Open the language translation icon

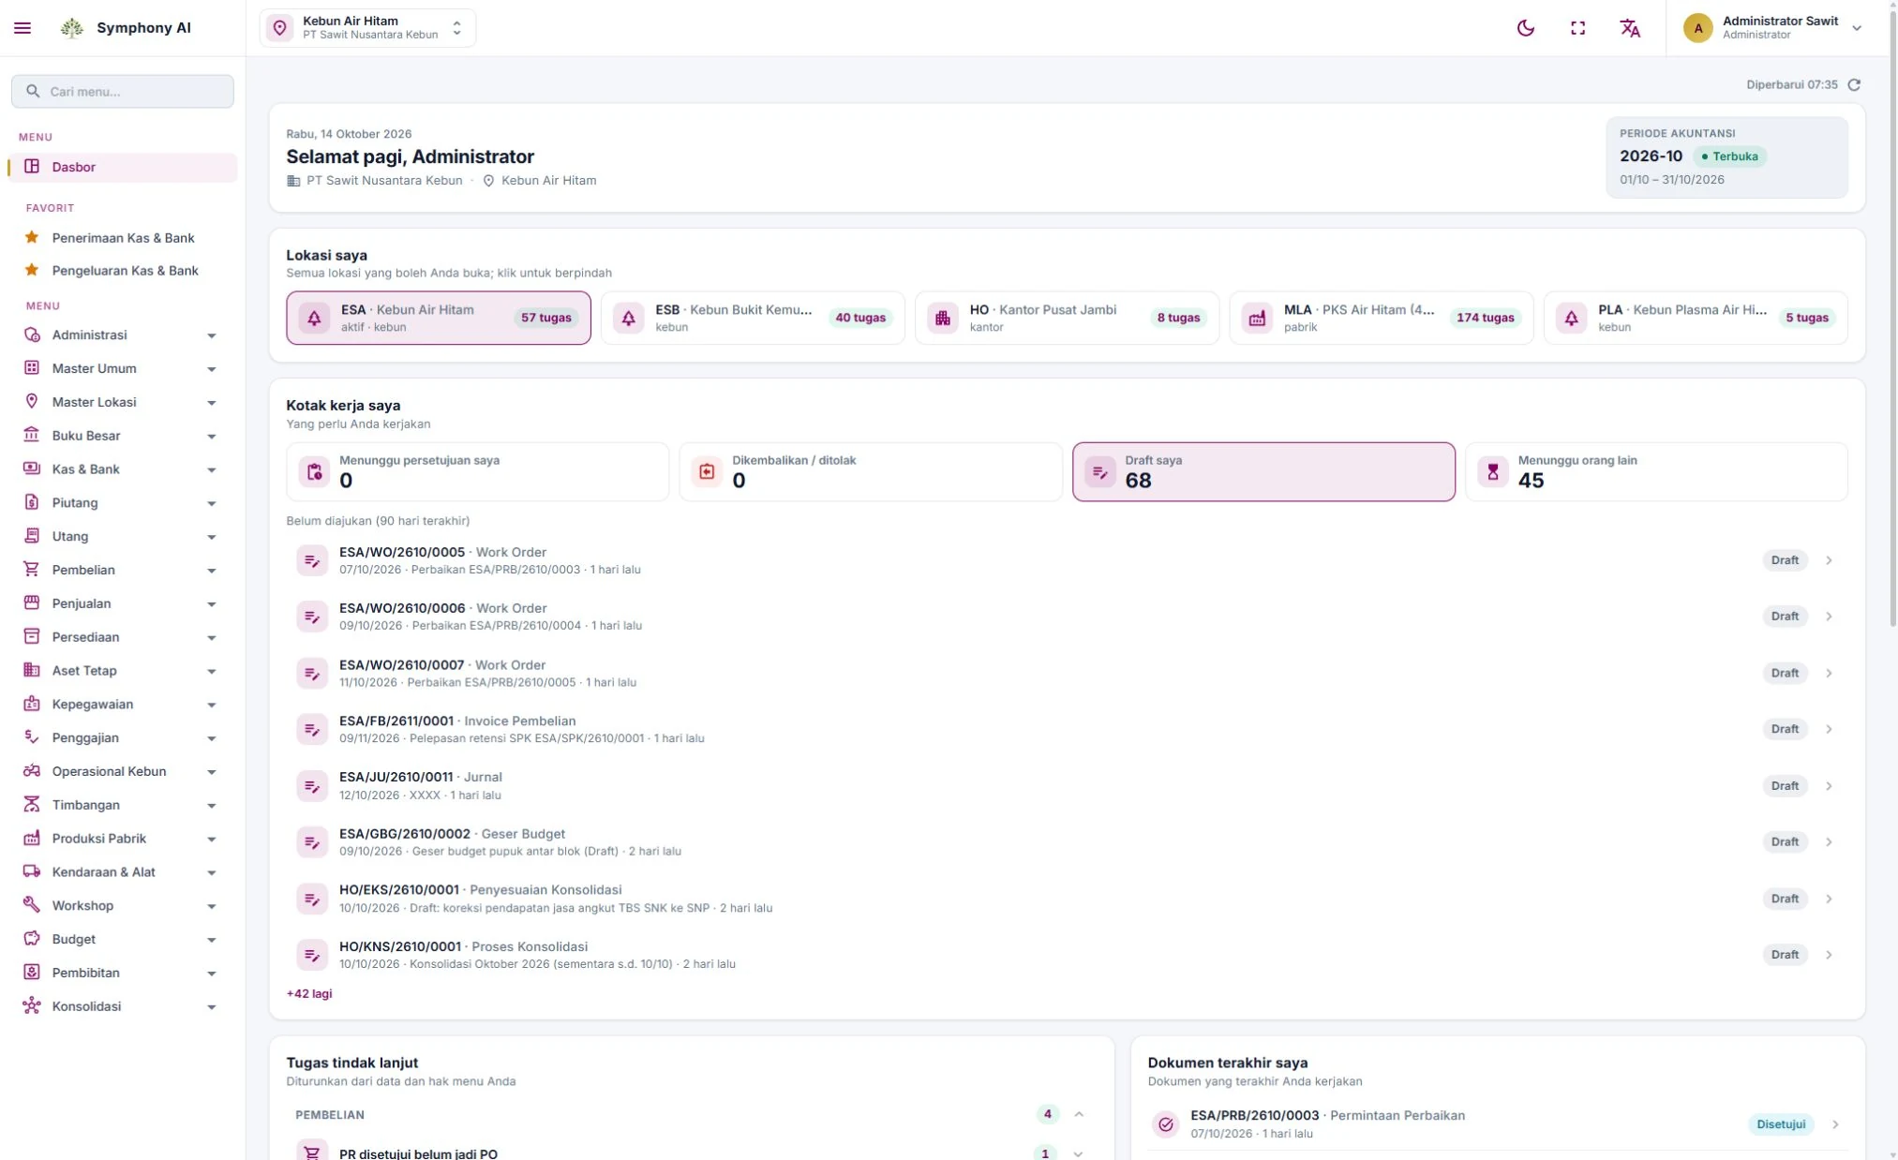(1630, 28)
